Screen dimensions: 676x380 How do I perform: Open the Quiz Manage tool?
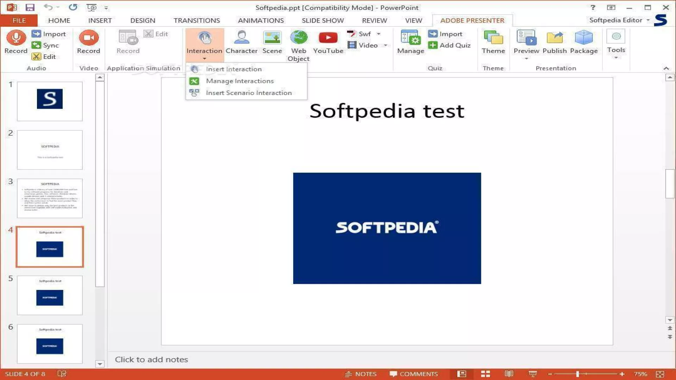tap(410, 42)
